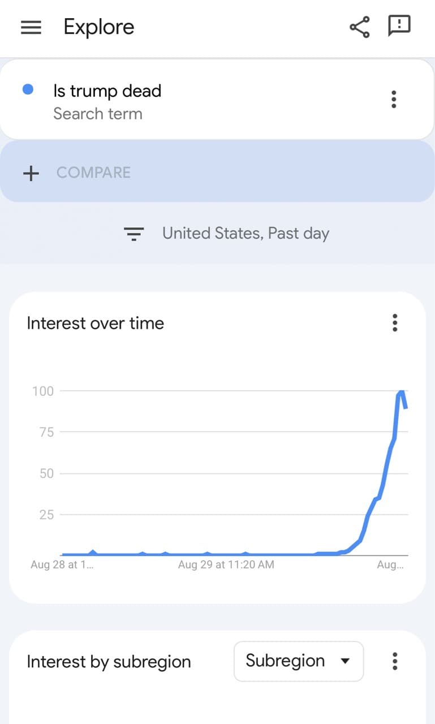Click the Explore heading
The image size is (435, 724).
coord(98,27)
